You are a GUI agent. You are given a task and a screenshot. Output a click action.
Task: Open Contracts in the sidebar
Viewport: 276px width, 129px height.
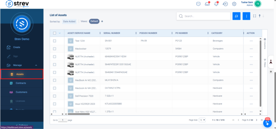(x=21, y=83)
